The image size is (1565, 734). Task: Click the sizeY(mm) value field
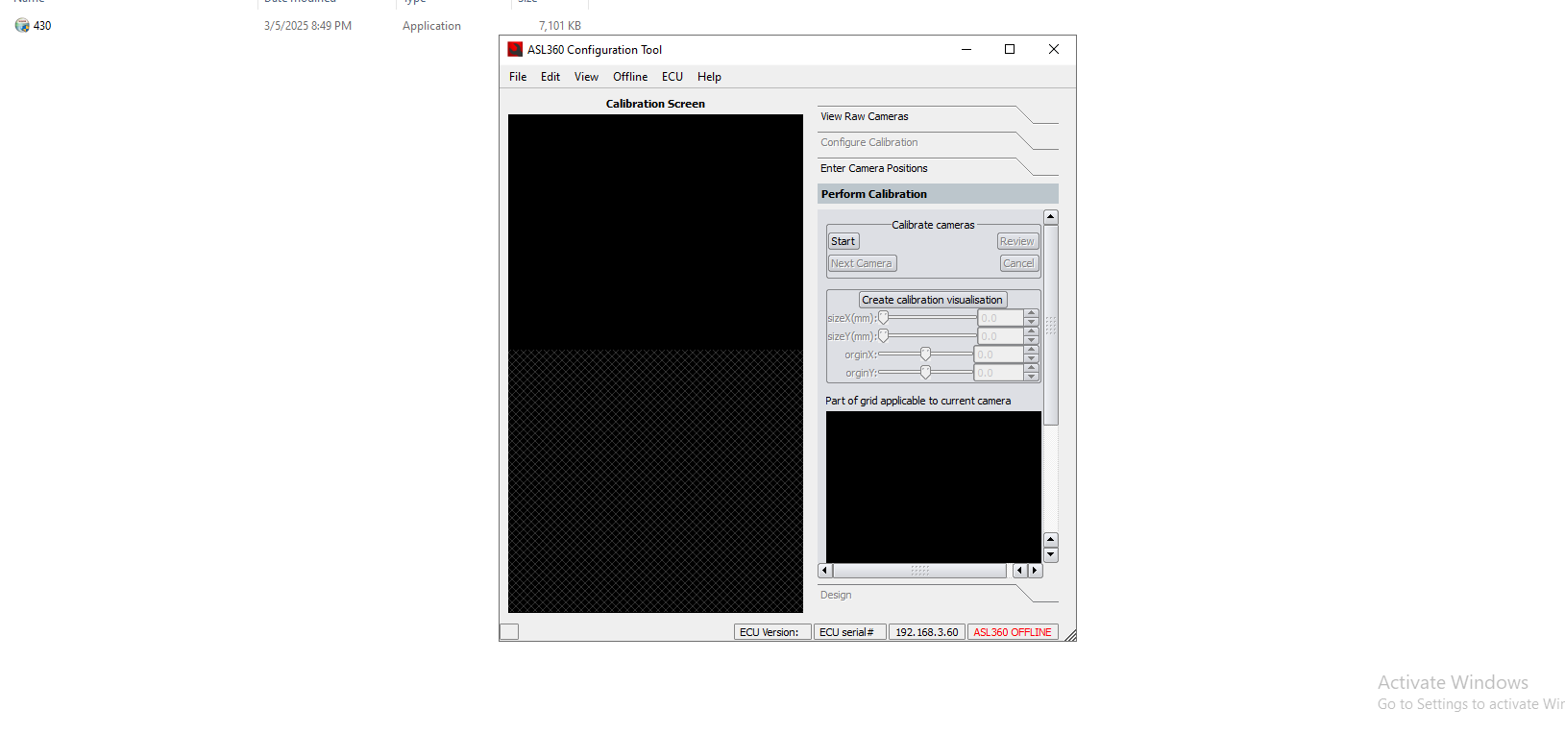pos(1000,336)
